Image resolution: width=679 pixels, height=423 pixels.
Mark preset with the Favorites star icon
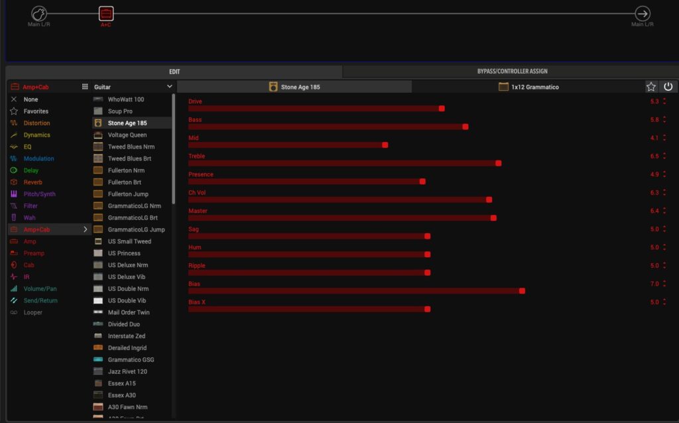(x=651, y=87)
